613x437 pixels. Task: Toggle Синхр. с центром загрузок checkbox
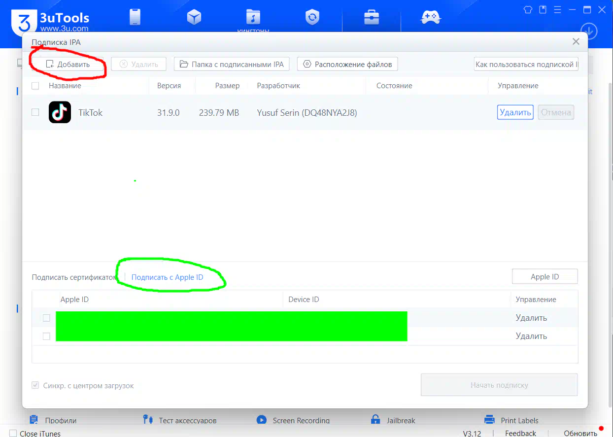[x=35, y=385]
